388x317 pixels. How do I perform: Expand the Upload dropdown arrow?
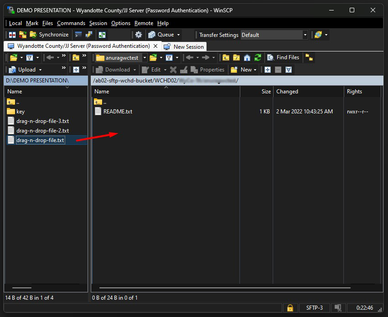[x=40, y=70]
